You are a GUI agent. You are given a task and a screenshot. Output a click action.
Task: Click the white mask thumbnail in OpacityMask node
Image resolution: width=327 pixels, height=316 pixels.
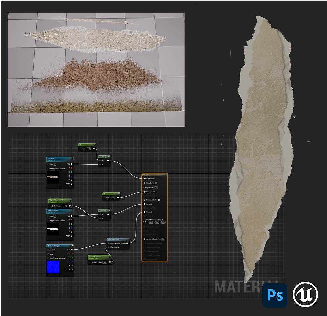pyautogui.click(x=53, y=229)
